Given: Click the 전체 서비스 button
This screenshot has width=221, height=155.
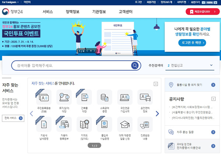Looking at the screenshot, I should click(x=13, y=118).
